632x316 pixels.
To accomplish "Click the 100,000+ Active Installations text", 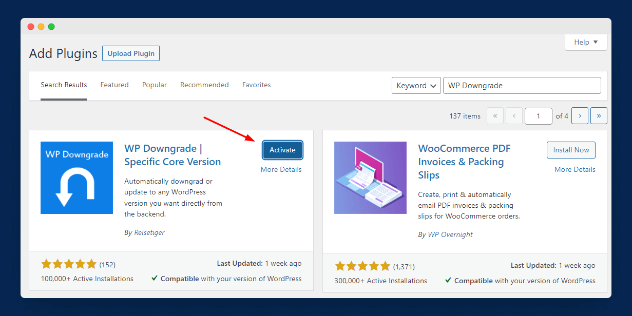I will (x=87, y=279).
